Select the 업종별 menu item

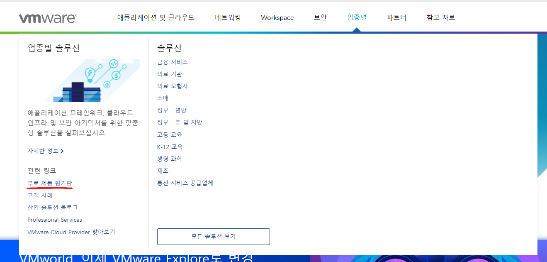(357, 17)
